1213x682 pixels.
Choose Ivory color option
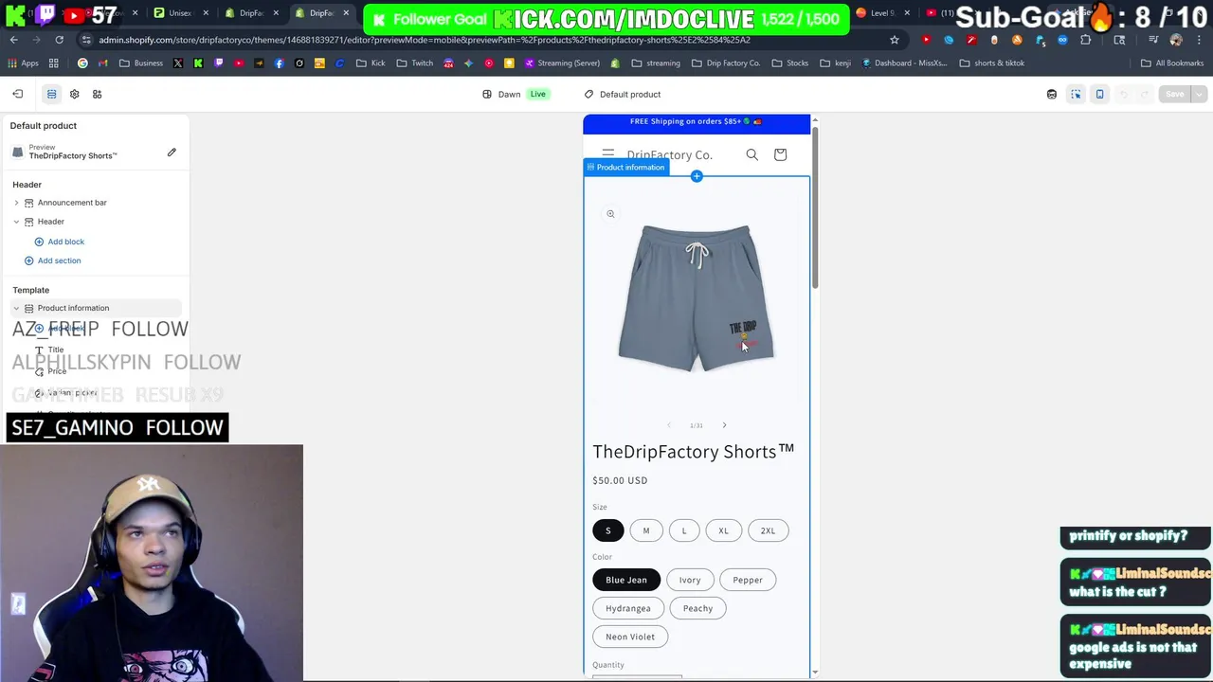(690, 580)
